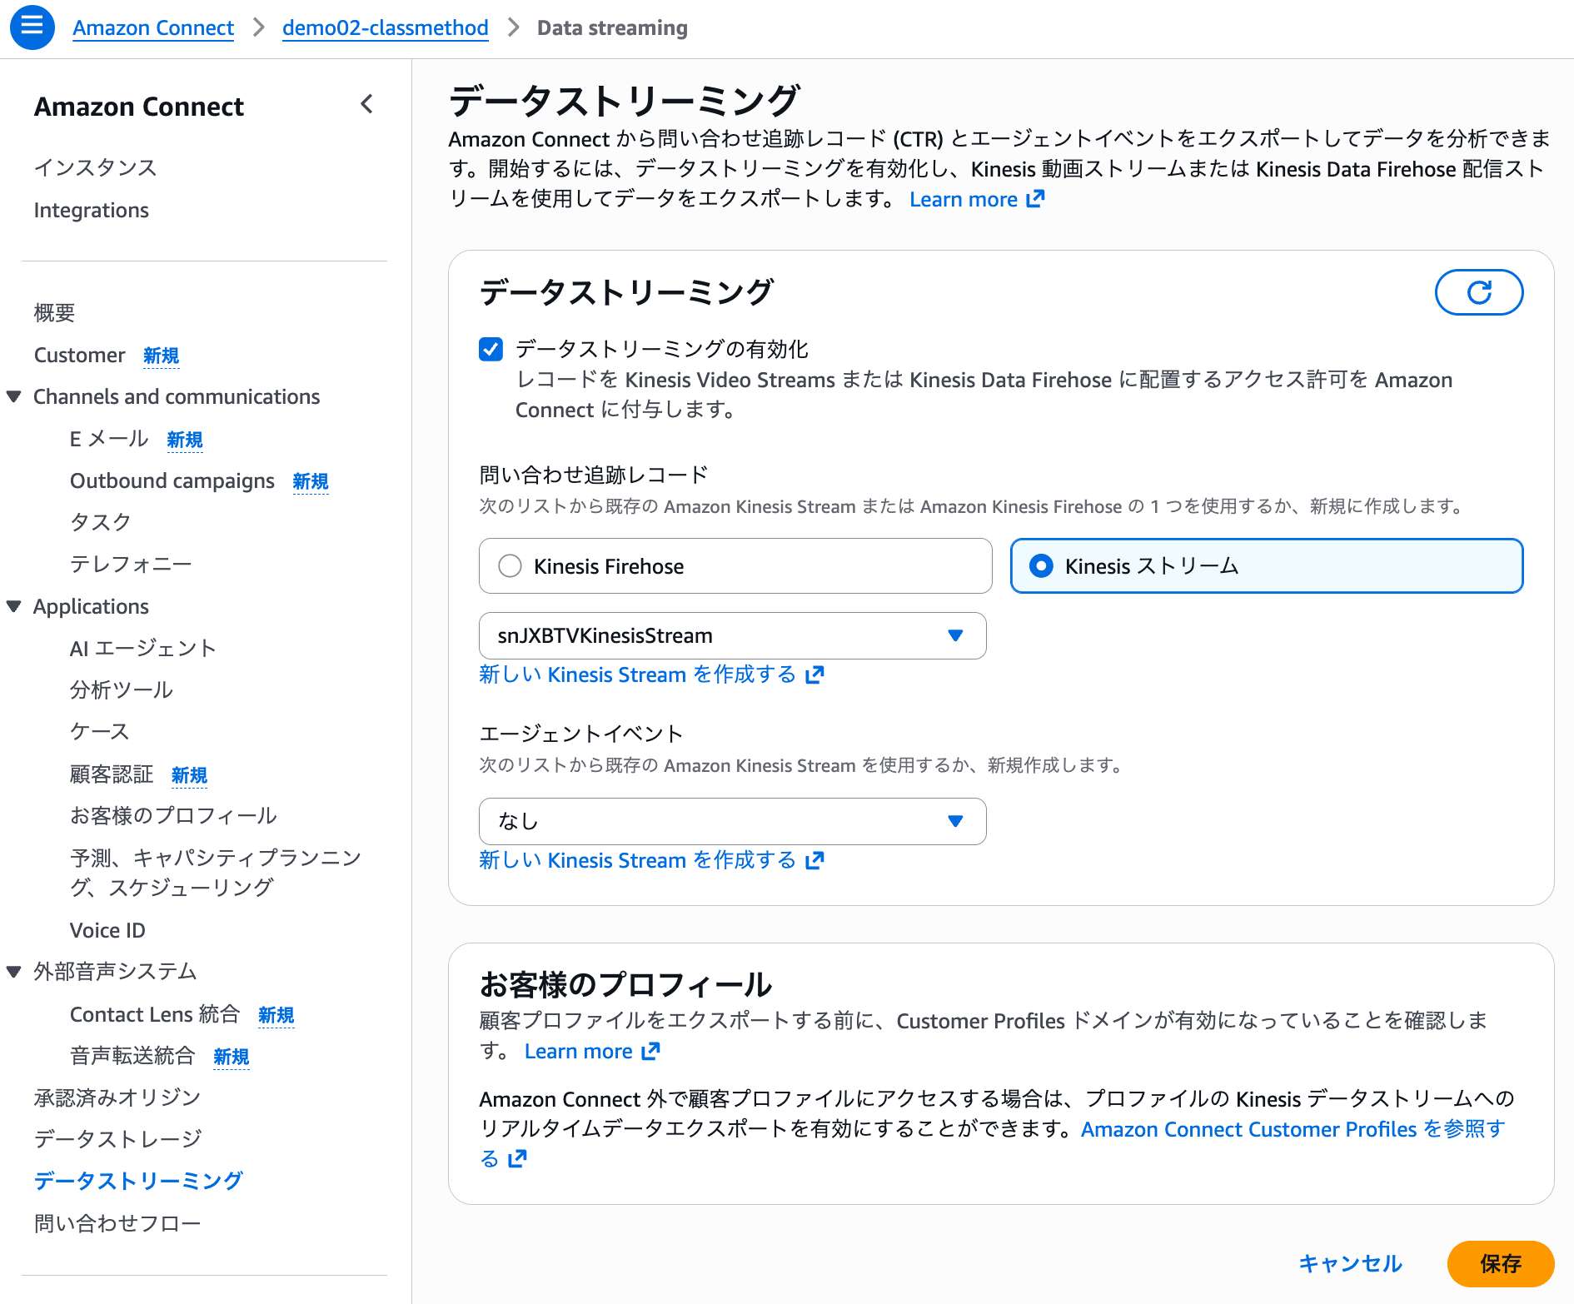This screenshot has width=1574, height=1304.
Task: Open Customer Profiles Learn more link
Action: (x=592, y=1052)
